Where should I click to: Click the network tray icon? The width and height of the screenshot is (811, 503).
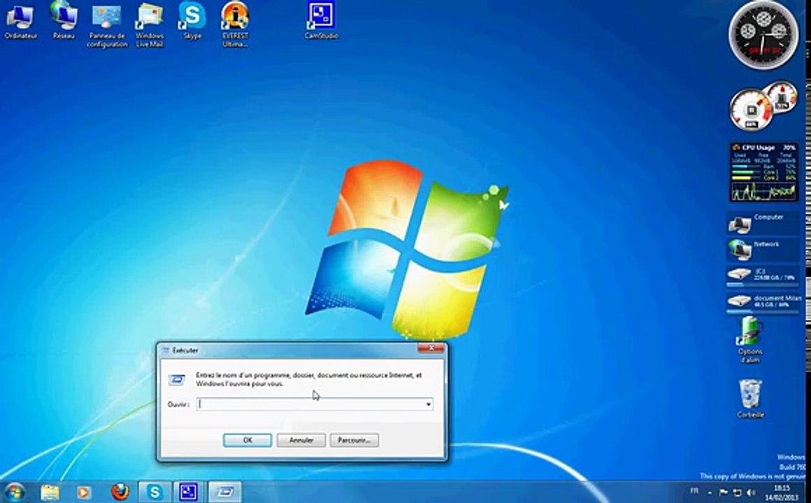[737, 492]
